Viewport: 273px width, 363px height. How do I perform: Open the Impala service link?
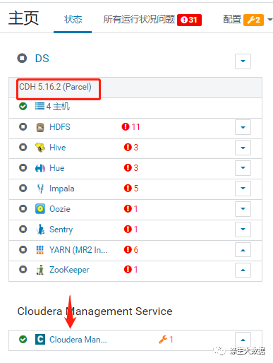(x=62, y=189)
